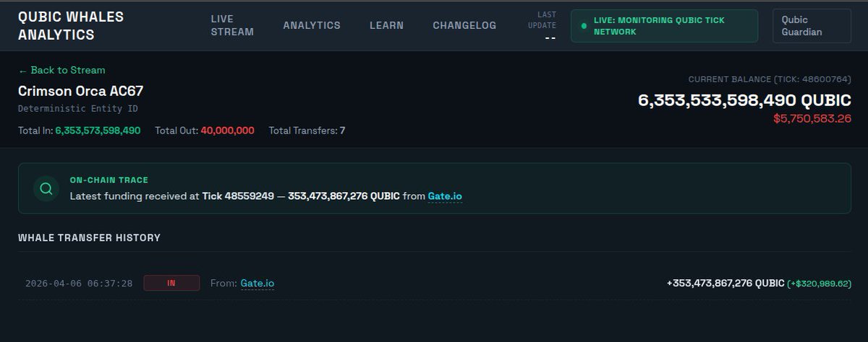Click the (+$320,989.62) transfer value

tap(820, 284)
